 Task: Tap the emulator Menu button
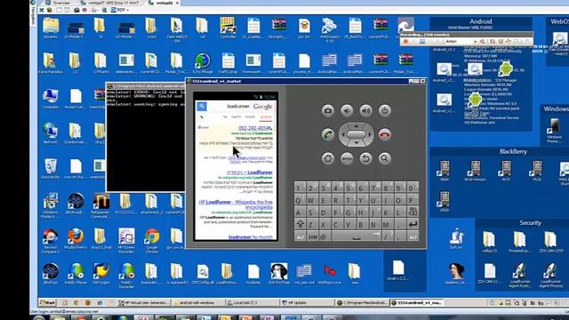click(347, 158)
